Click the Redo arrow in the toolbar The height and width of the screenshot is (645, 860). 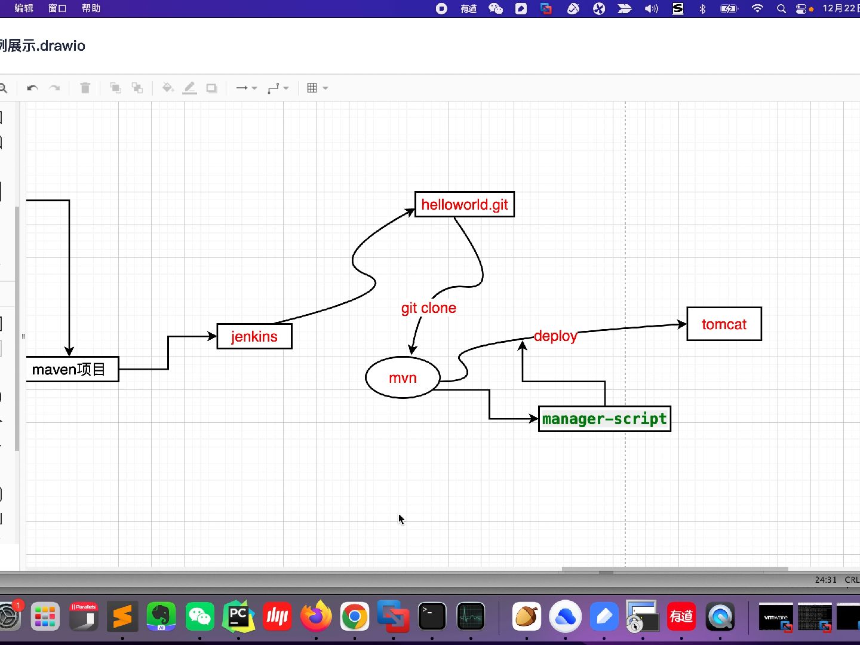click(x=54, y=88)
